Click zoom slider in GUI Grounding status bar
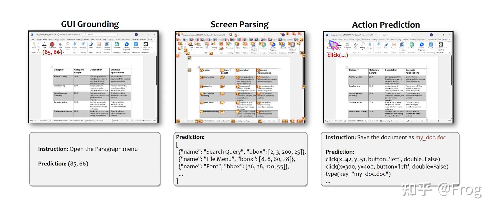Viewport: 494px width, 212px height. click(143, 120)
